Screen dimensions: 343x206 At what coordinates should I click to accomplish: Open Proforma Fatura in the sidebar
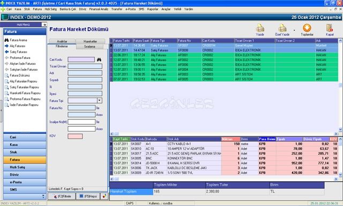pos(20,58)
